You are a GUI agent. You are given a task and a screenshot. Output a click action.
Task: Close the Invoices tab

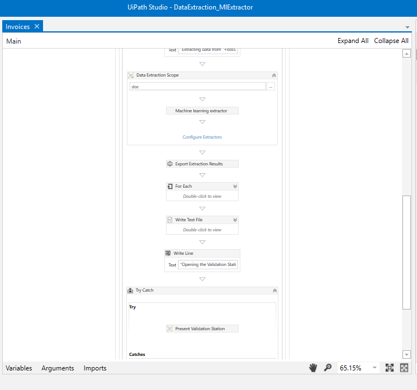tap(37, 26)
